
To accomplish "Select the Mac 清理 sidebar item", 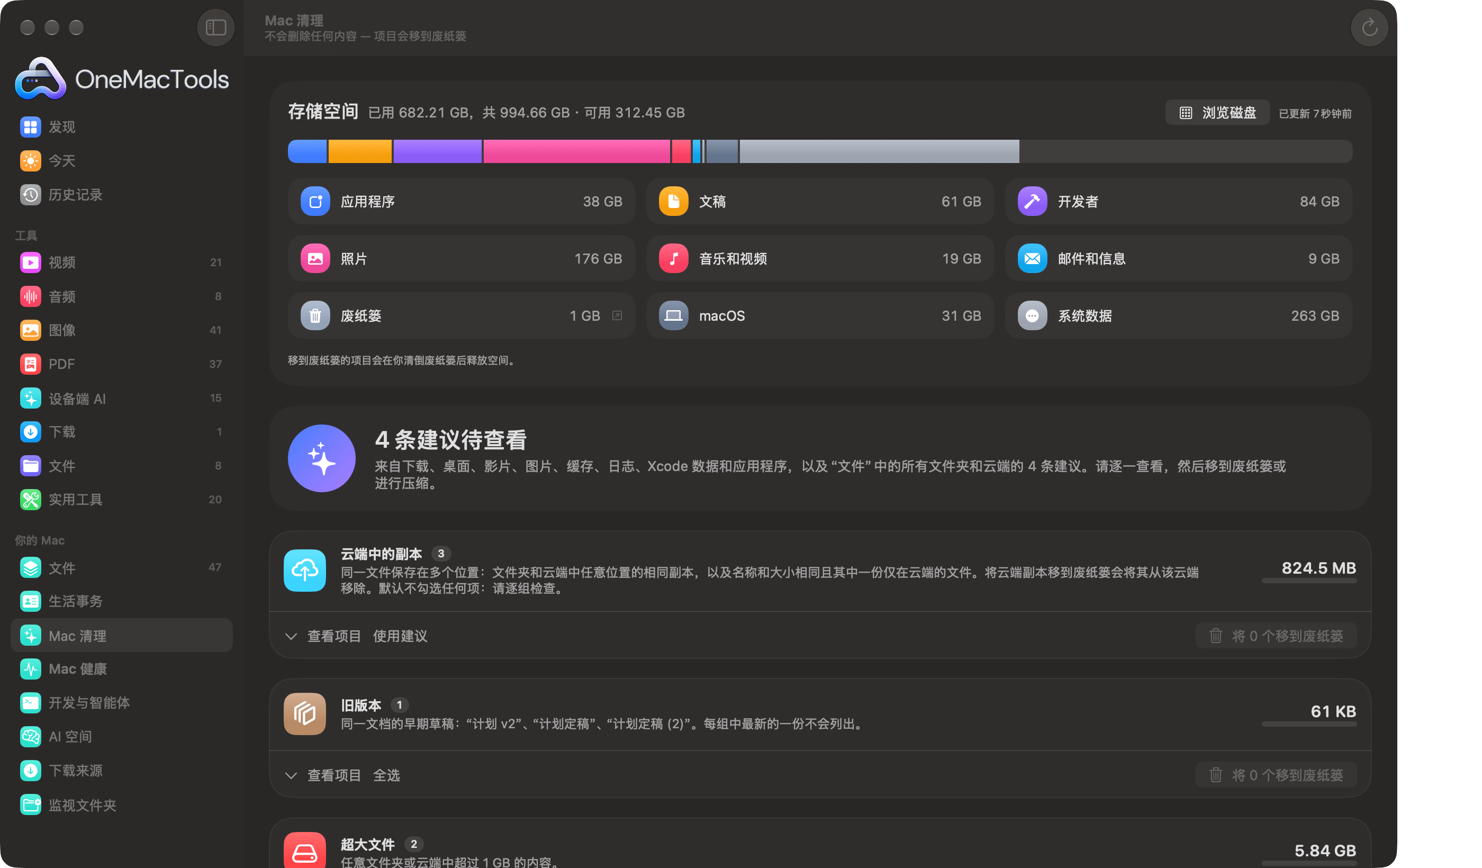I will [x=122, y=635].
